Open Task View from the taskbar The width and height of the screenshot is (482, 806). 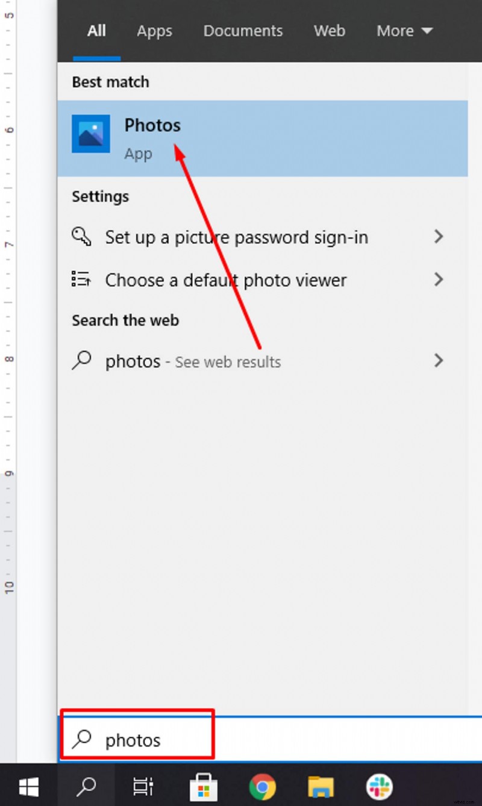[x=143, y=786]
